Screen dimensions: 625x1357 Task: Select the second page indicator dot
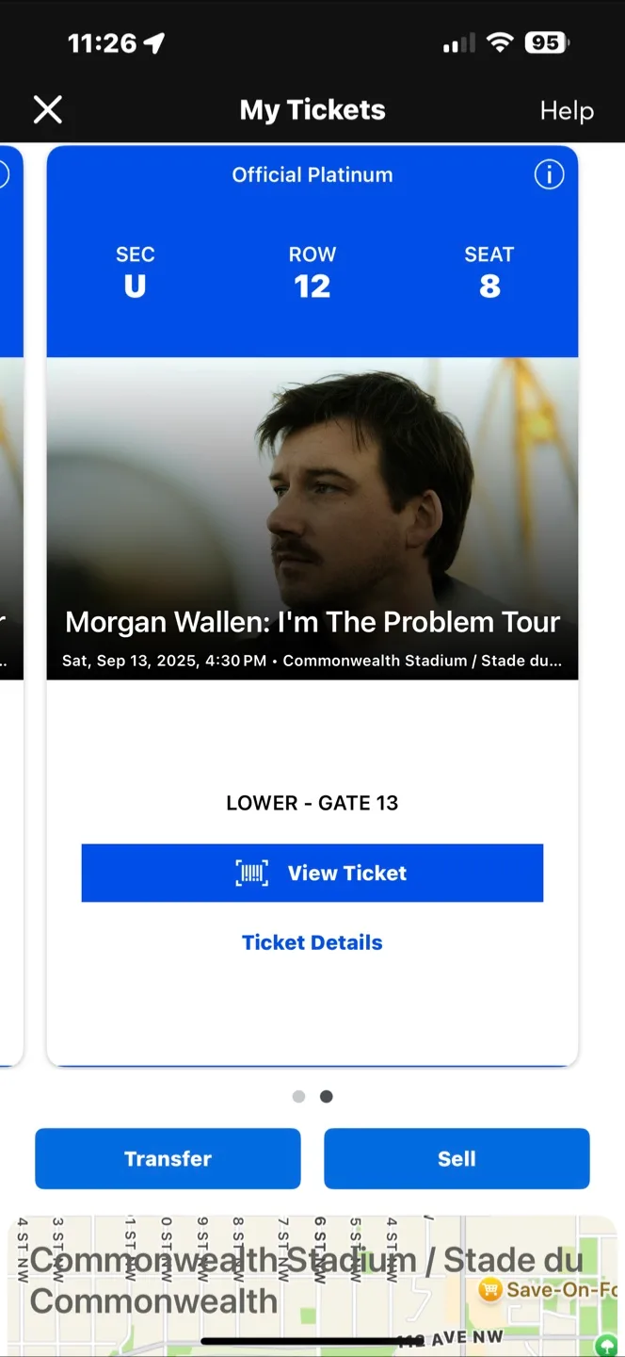click(x=327, y=1097)
